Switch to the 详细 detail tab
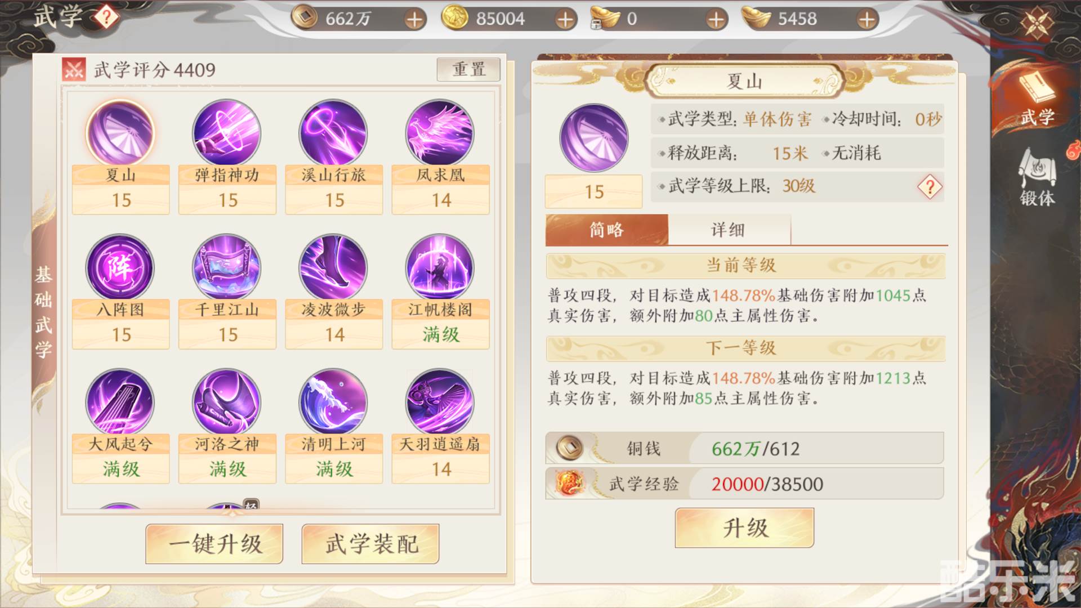This screenshot has height=608, width=1081. [x=729, y=230]
